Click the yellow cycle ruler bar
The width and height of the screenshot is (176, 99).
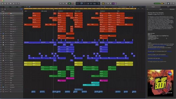tap(80, 9)
